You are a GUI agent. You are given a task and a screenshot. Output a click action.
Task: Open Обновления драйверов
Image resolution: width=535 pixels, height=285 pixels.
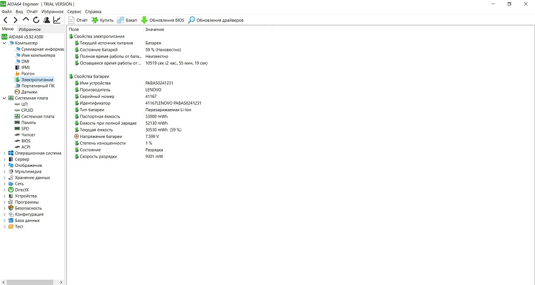(216, 20)
